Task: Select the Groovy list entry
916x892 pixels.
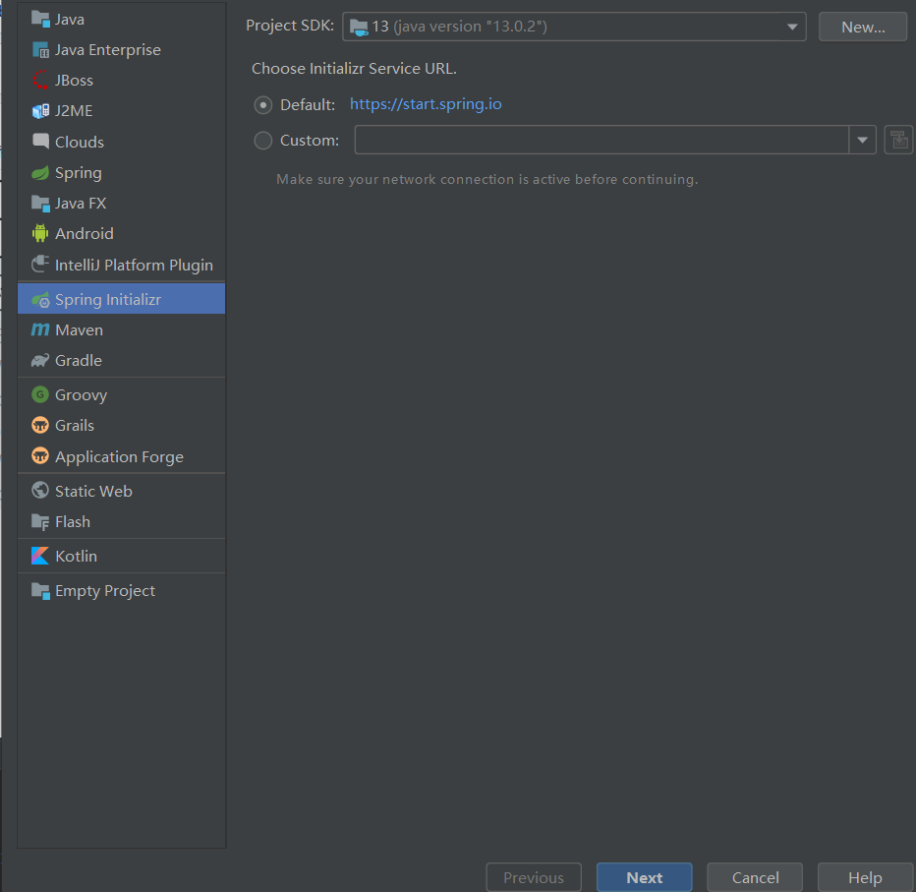Action: pos(122,394)
